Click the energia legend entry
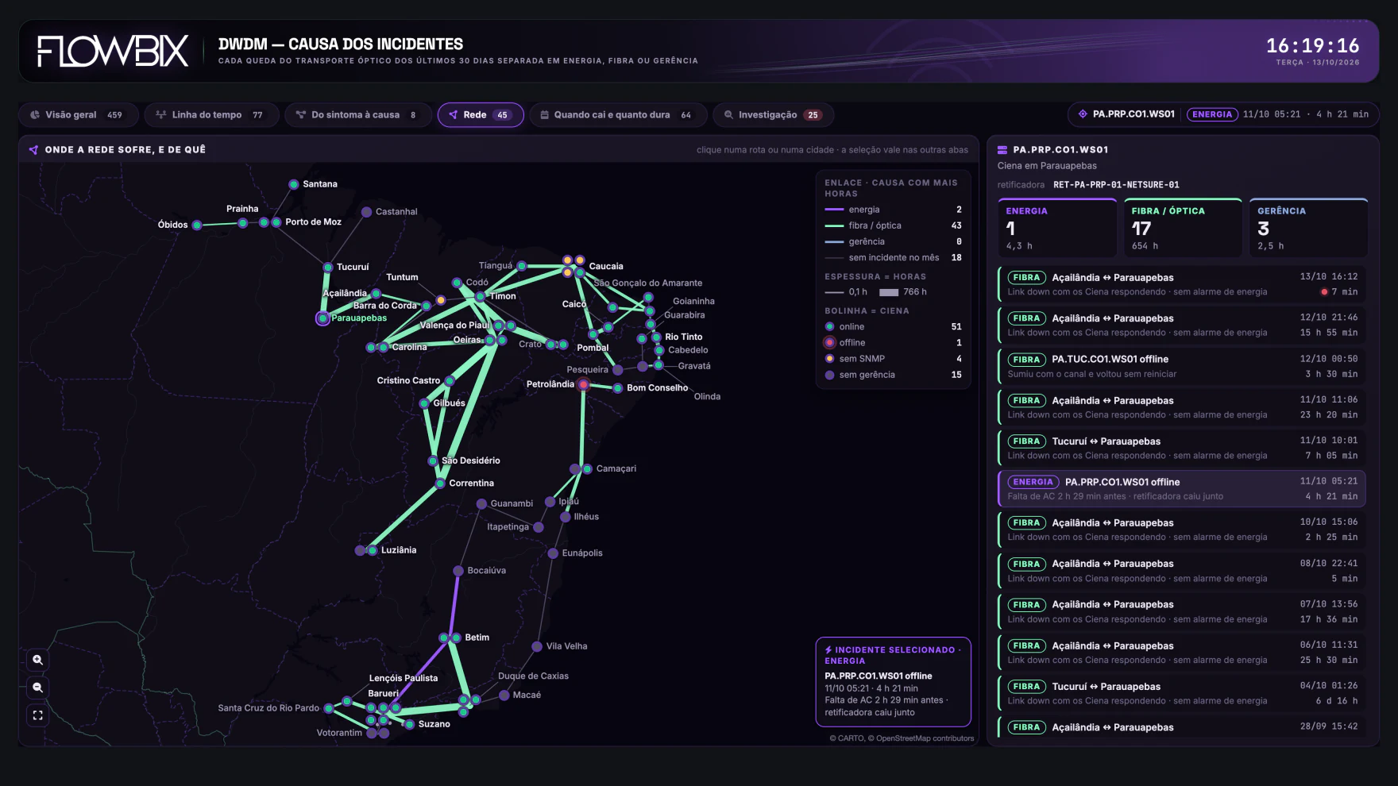Image resolution: width=1398 pixels, height=786 pixels. click(893, 210)
